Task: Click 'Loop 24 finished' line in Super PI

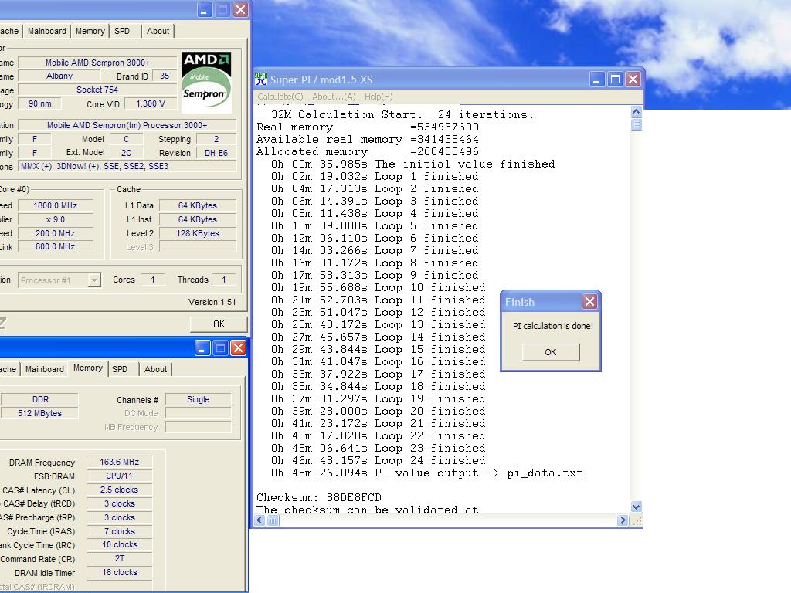Action: 379,460
